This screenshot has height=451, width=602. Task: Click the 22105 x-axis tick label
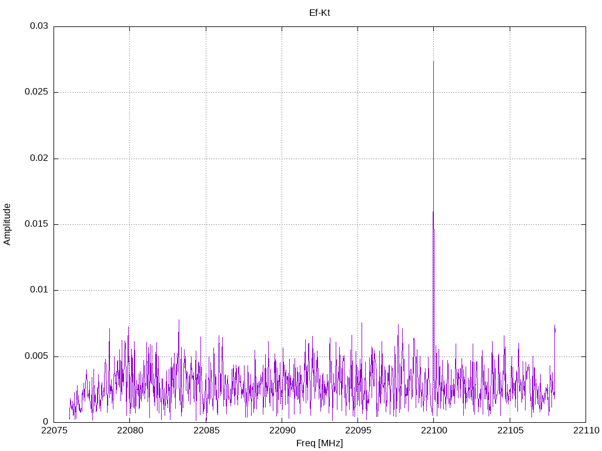coord(510,430)
